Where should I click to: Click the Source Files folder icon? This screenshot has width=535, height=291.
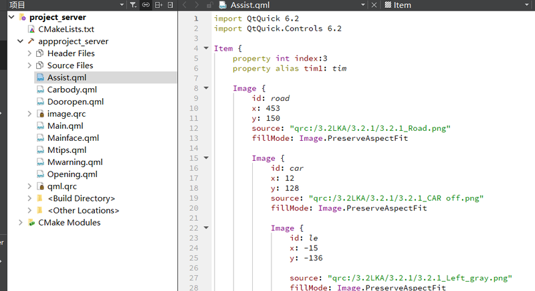point(40,65)
